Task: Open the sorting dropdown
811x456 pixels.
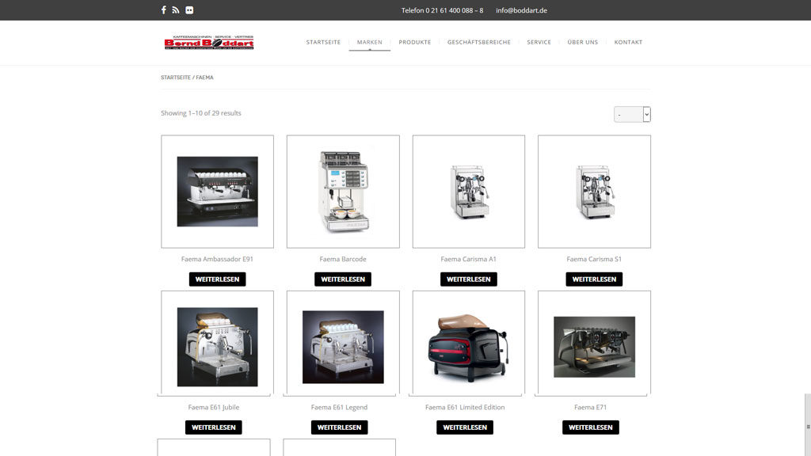Action: pos(632,114)
